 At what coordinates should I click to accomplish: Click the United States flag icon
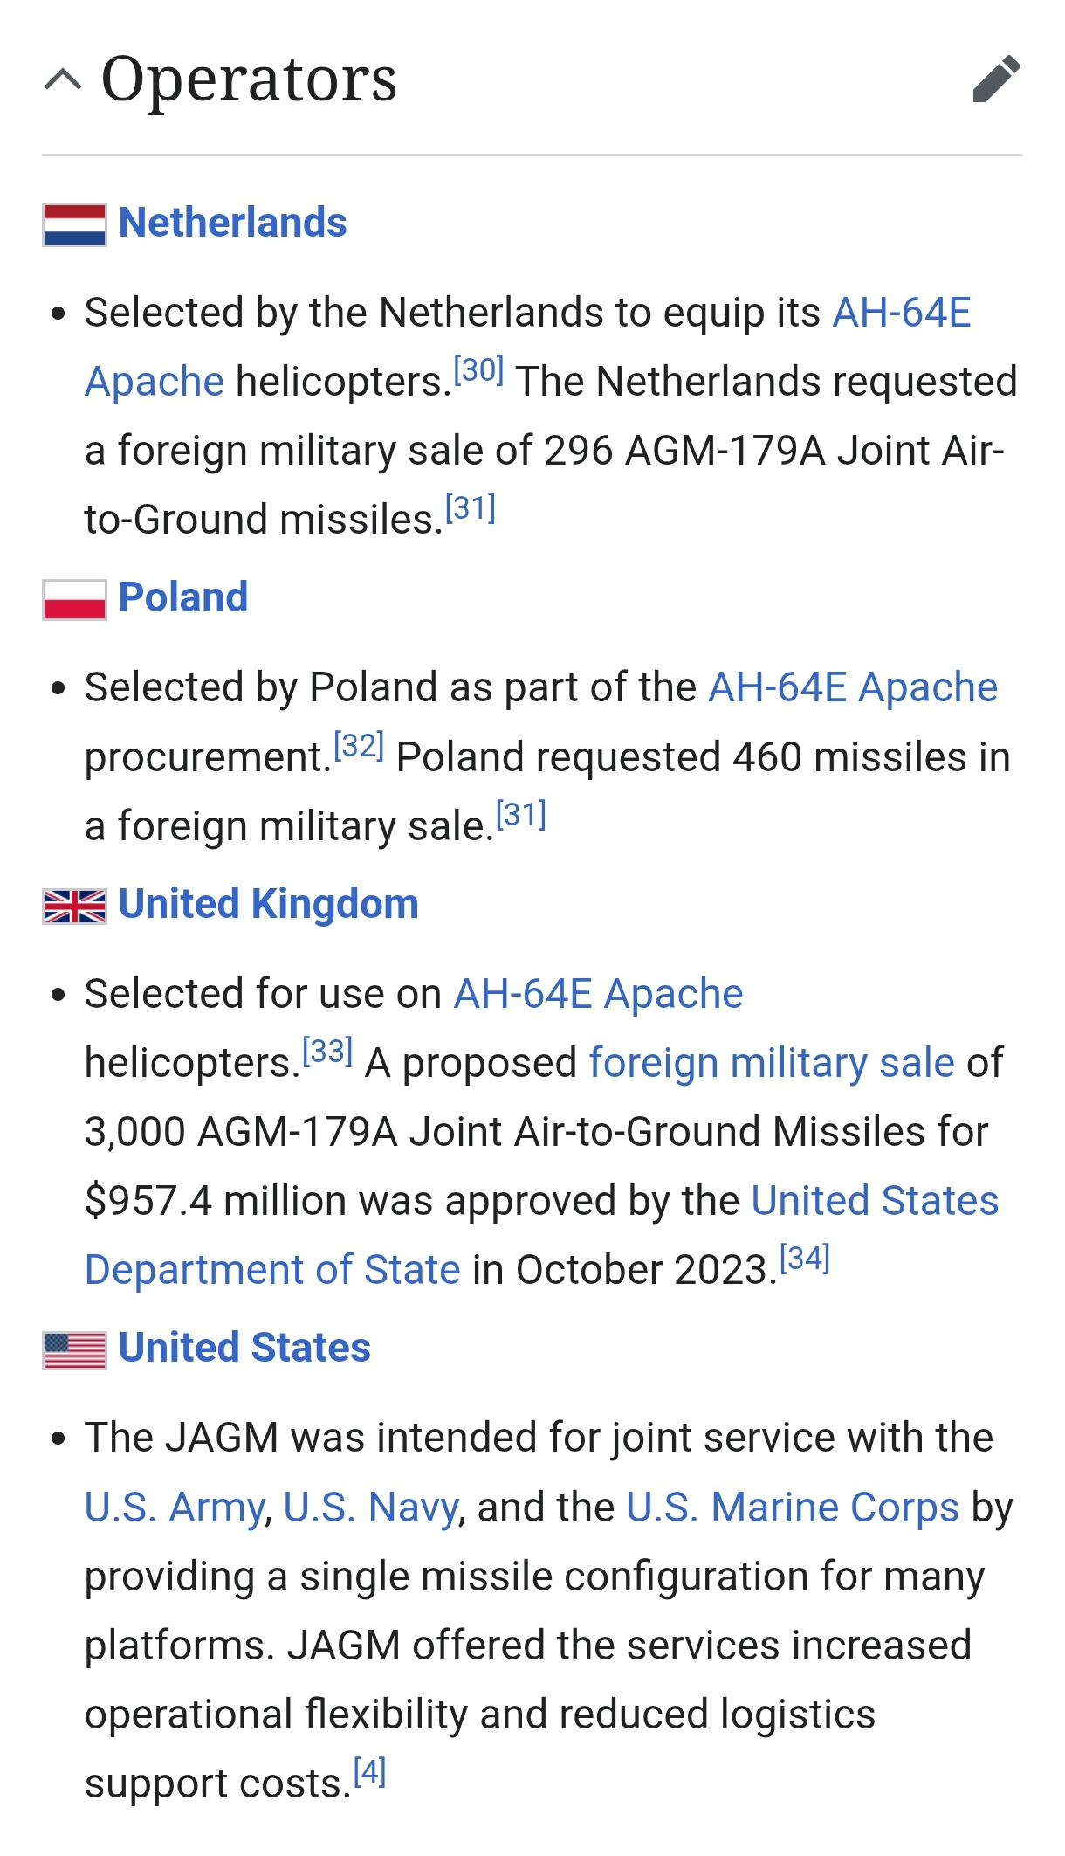click(x=74, y=1349)
